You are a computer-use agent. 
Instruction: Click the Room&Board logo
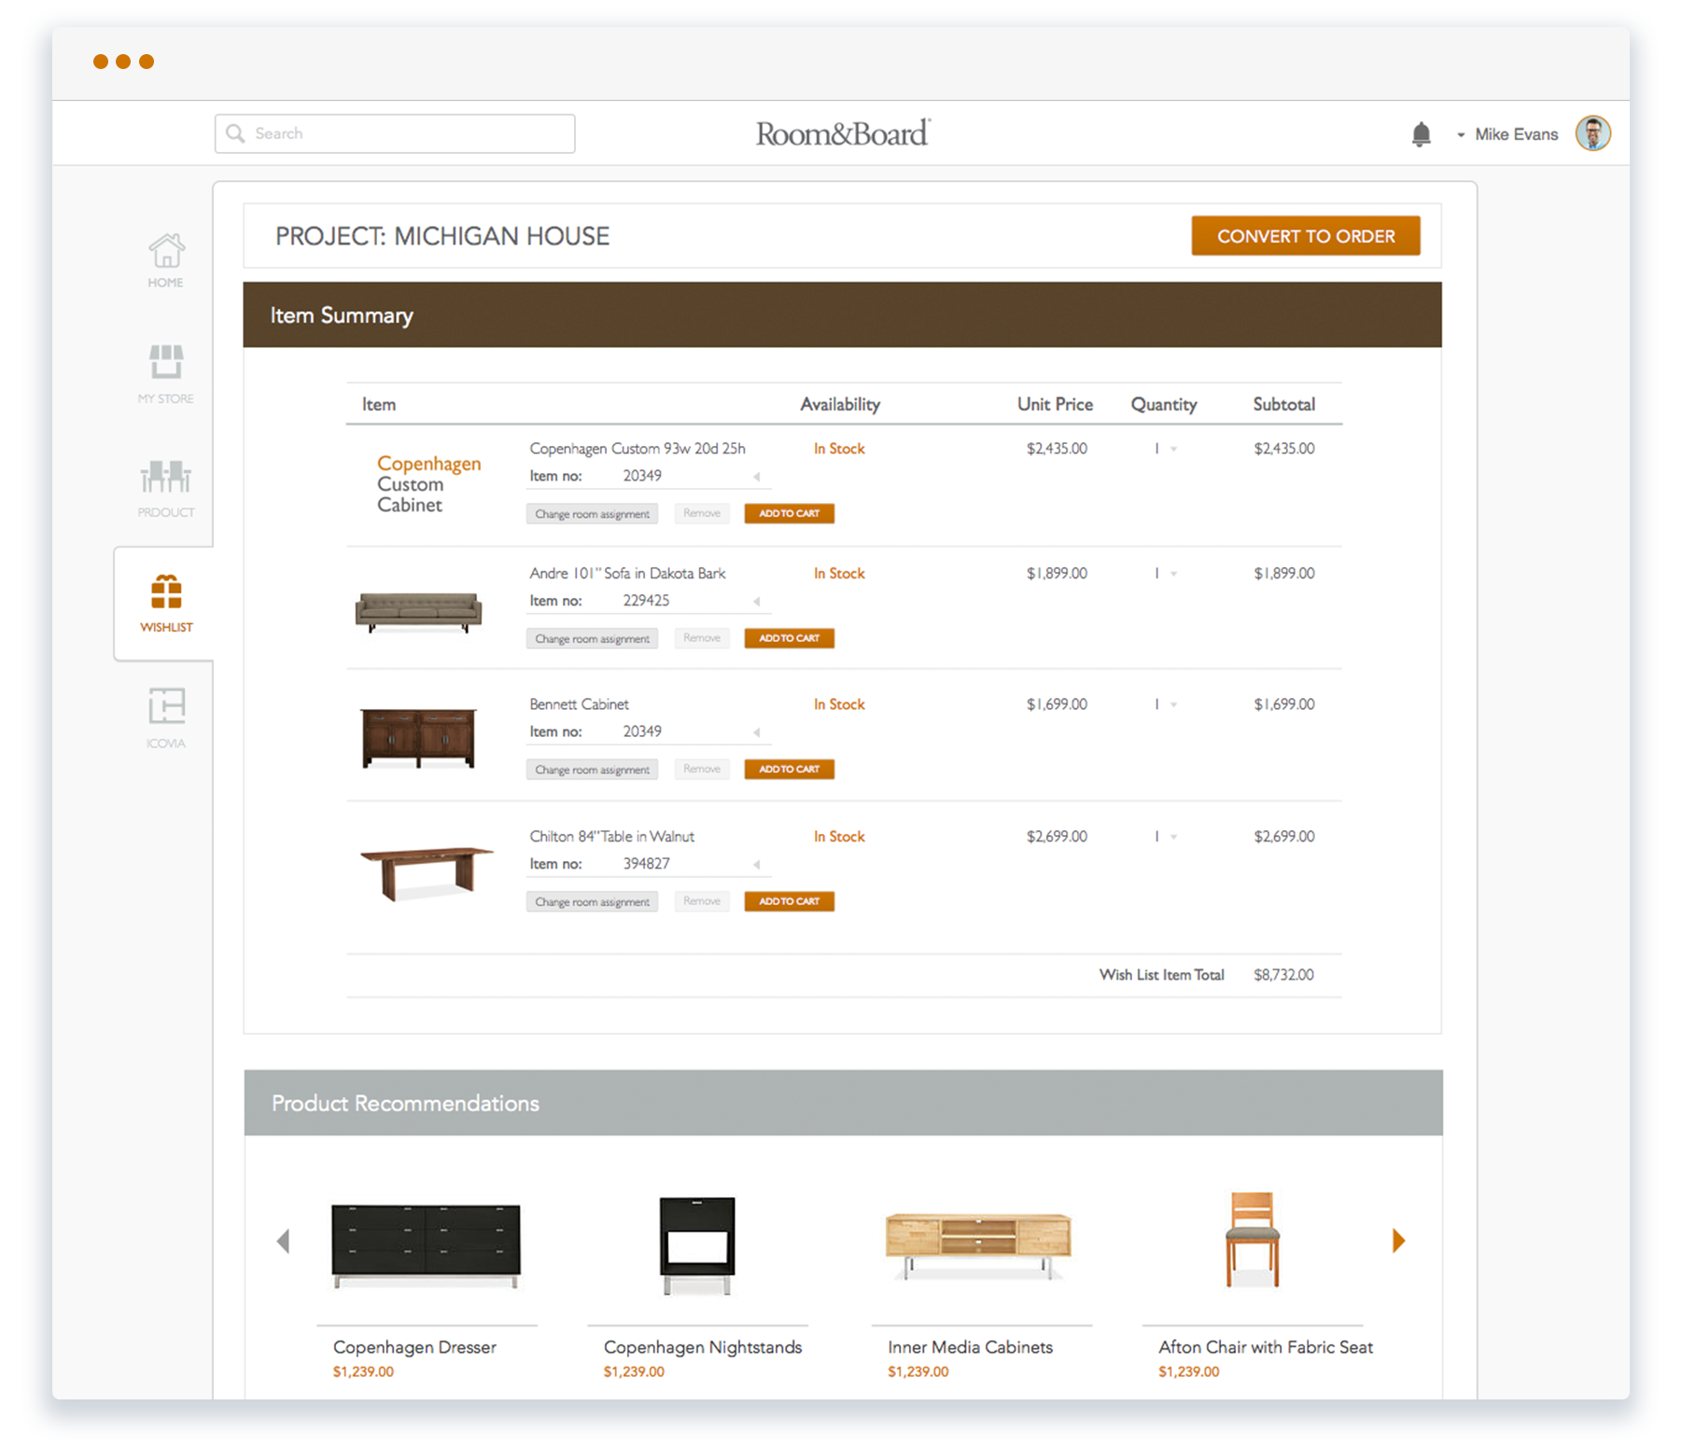pyautogui.click(x=842, y=133)
